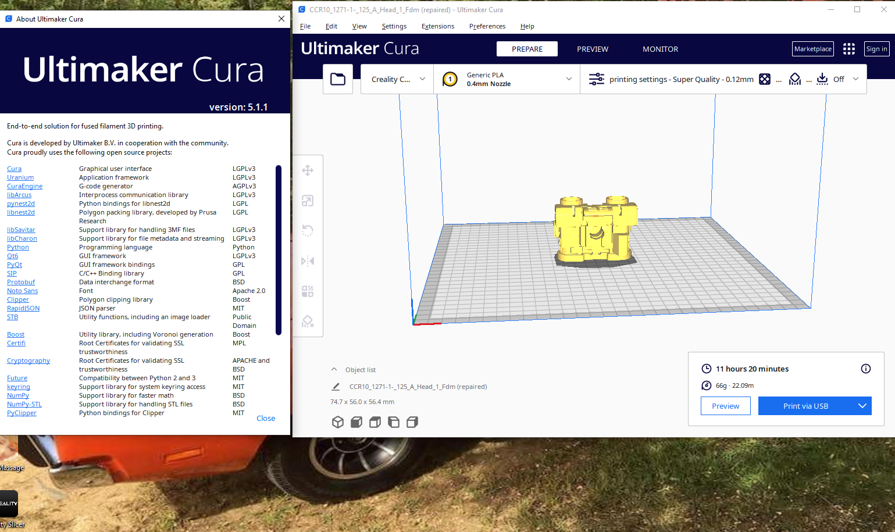This screenshot has width=895, height=532.
Task: Select the Move tool in left toolbar
Action: (x=308, y=170)
